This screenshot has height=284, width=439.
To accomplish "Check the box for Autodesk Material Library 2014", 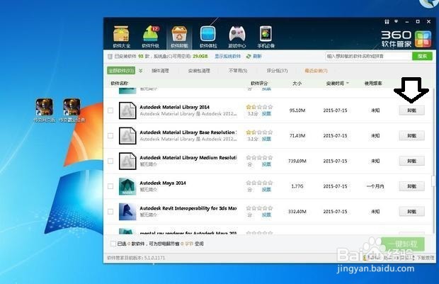I will tap(110, 110).
